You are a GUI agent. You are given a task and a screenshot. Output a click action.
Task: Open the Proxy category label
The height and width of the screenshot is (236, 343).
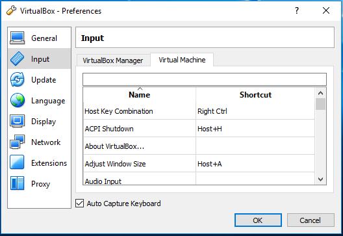click(x=41, y=184)
